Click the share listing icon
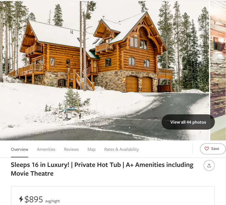226x205 pixels. tap(209, 166)
